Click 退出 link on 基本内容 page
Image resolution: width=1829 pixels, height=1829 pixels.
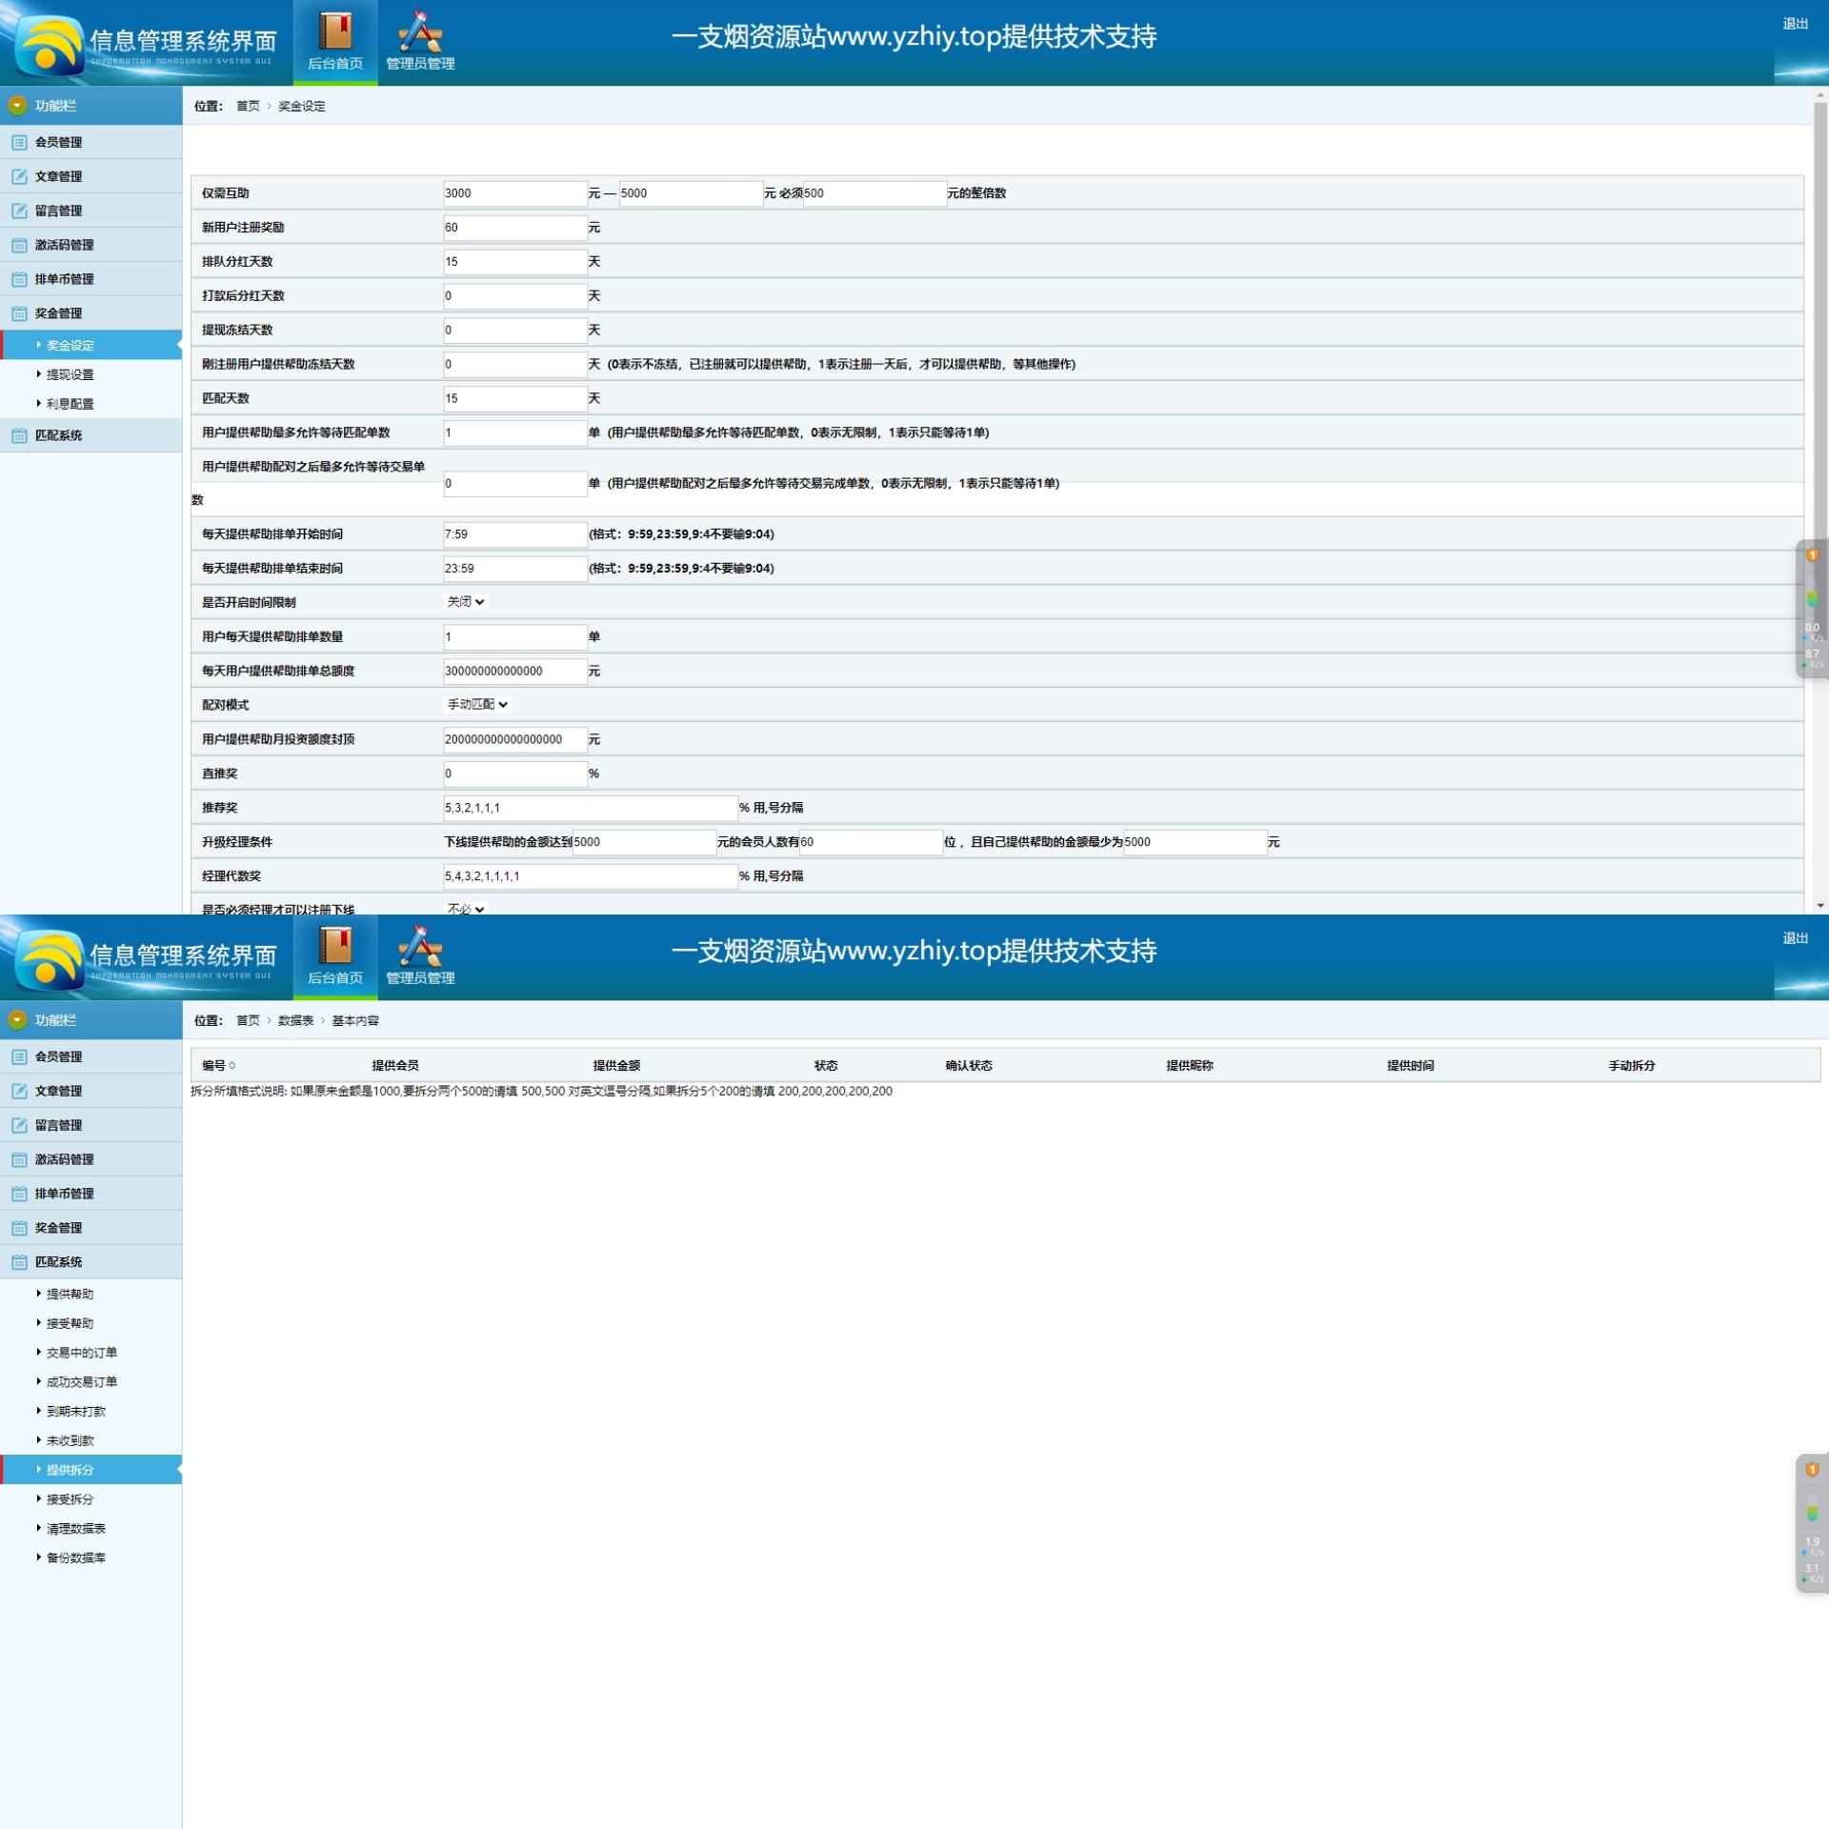point(1795,938)
